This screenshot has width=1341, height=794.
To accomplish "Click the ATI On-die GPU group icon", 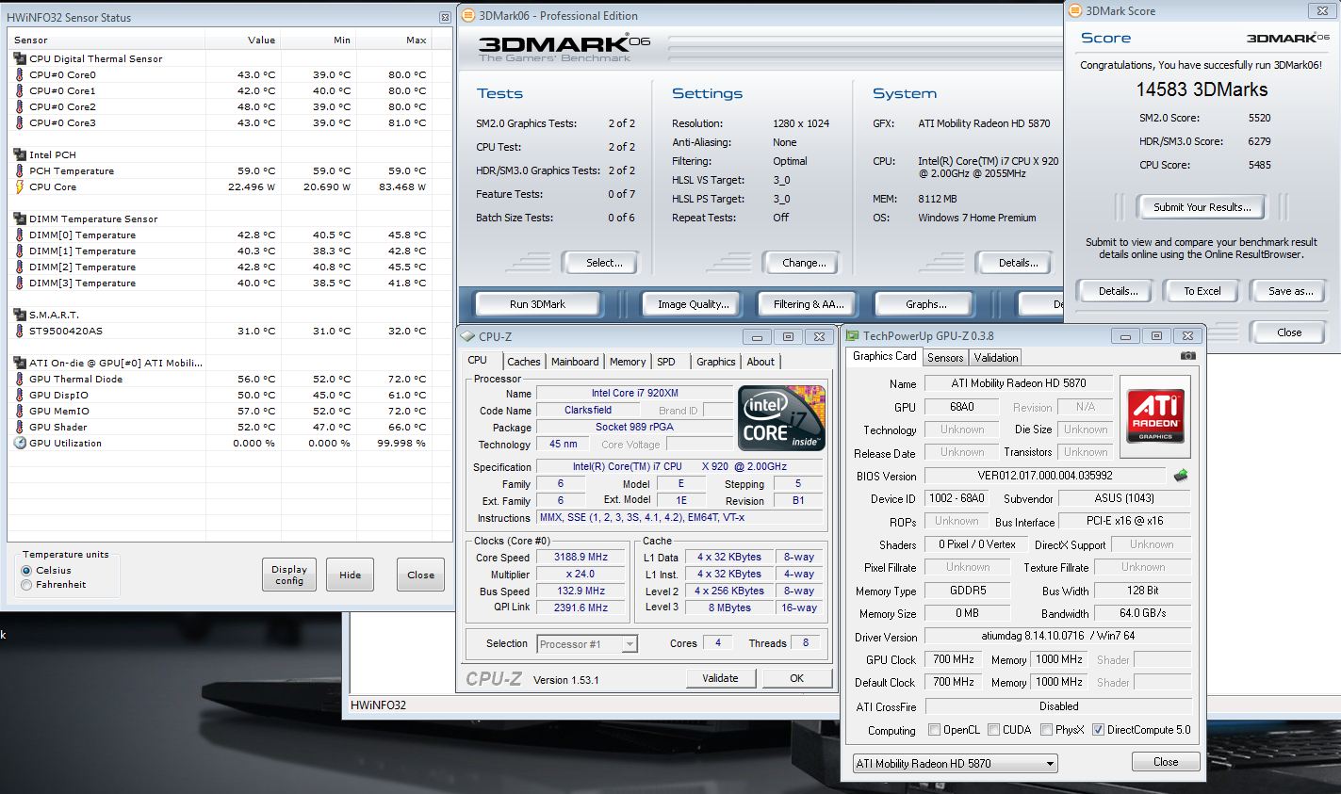I will (20, 363).
